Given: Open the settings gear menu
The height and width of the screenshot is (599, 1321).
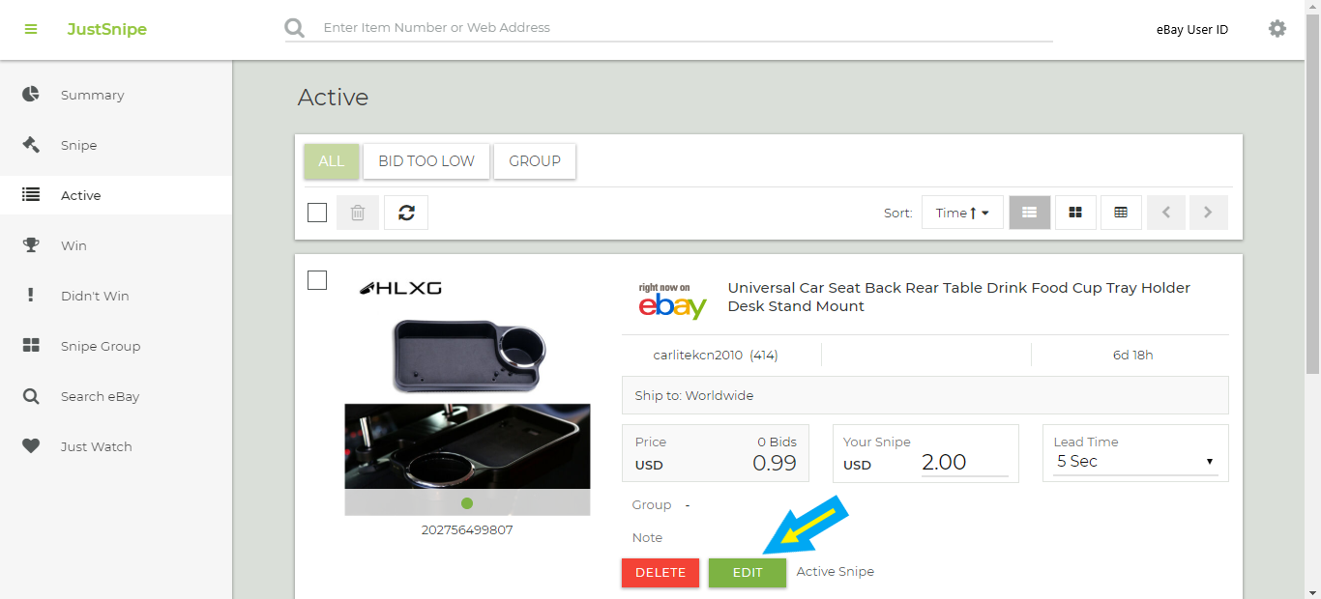Looking at the screenshot, I should [1277, 29].
